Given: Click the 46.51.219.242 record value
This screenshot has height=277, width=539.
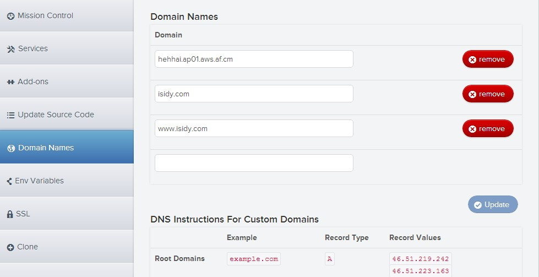Looking at the screenshot, I should pyautogui.click(x=420, y=259).
